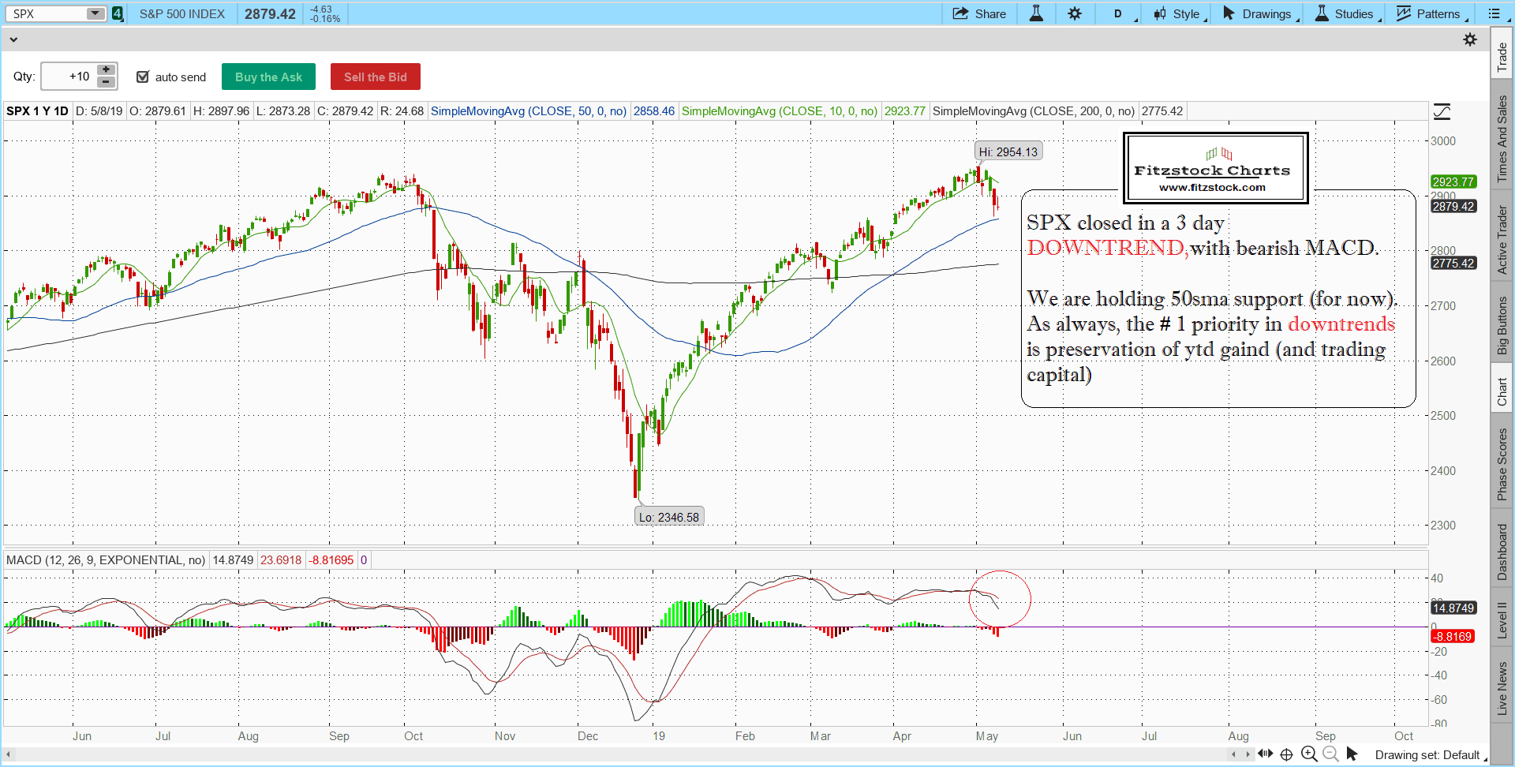Open the SPX symbol dropdown arrow

tap(95, 13)
